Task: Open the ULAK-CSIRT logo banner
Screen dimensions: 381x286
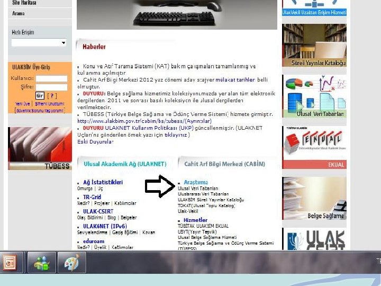Action: 314,239
